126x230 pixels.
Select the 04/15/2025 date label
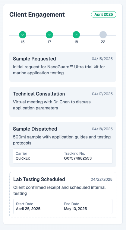[102, 59]
